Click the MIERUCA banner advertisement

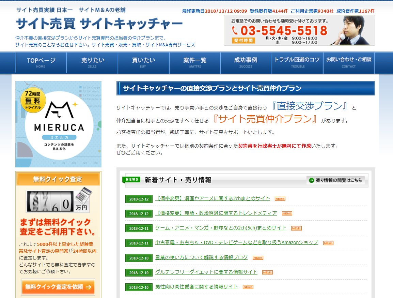[x=58, y=124]
